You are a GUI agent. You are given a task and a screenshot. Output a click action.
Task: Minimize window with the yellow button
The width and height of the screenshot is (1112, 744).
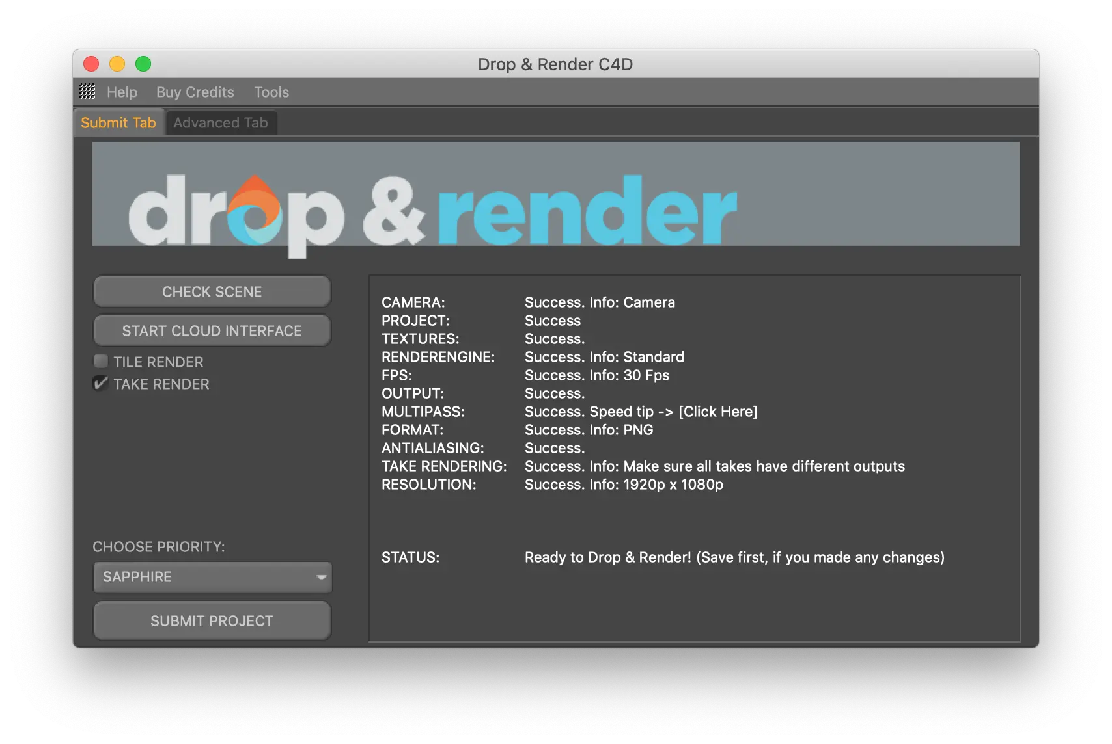tap(117, 64)
